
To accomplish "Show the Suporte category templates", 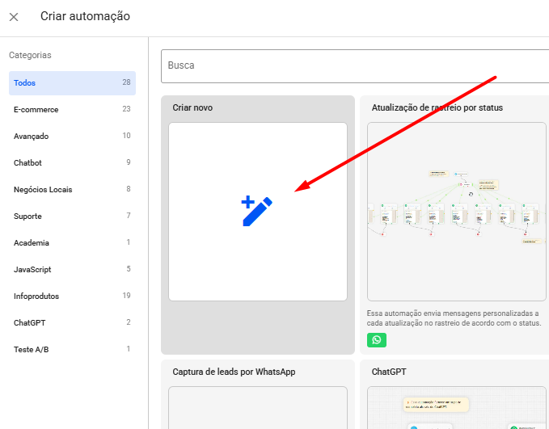I will pos(72,217).
